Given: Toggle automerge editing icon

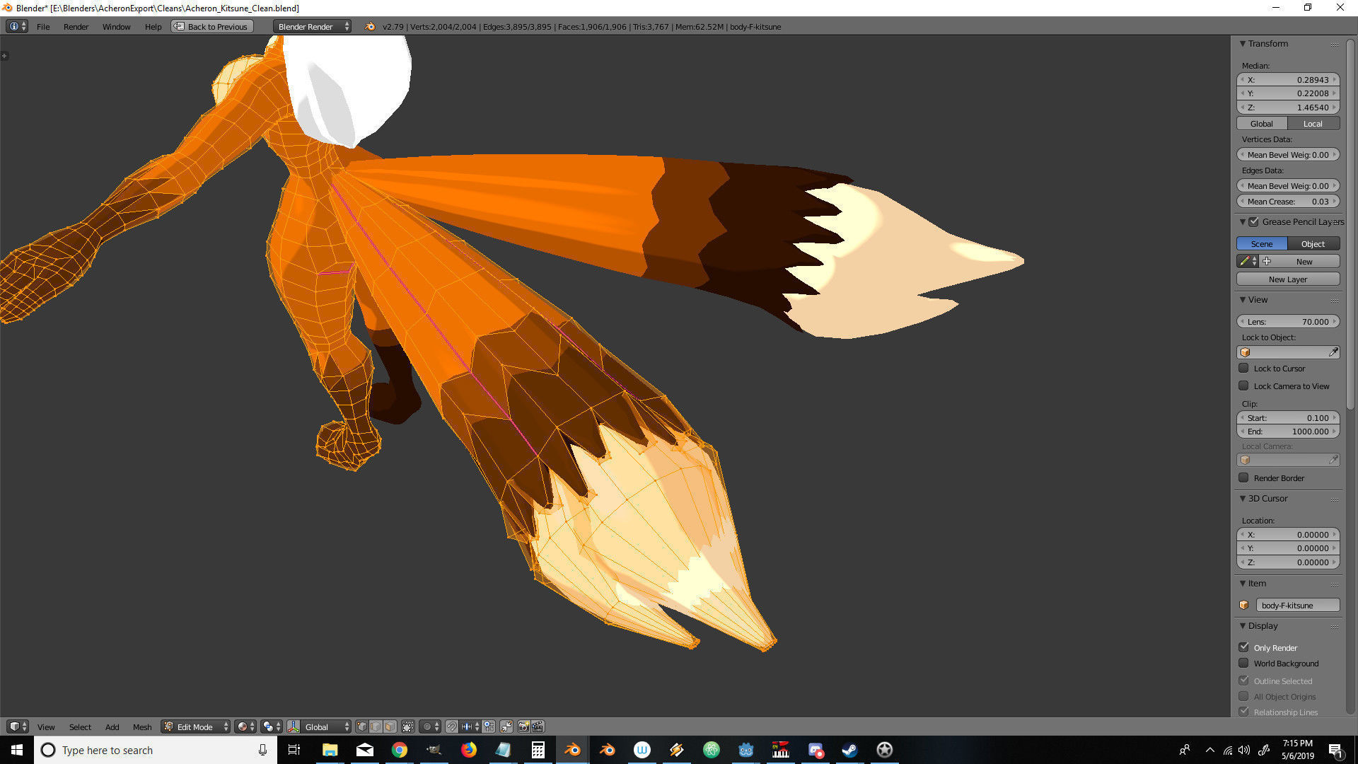Looking at the screenshot, I should (x=506, y=727).
